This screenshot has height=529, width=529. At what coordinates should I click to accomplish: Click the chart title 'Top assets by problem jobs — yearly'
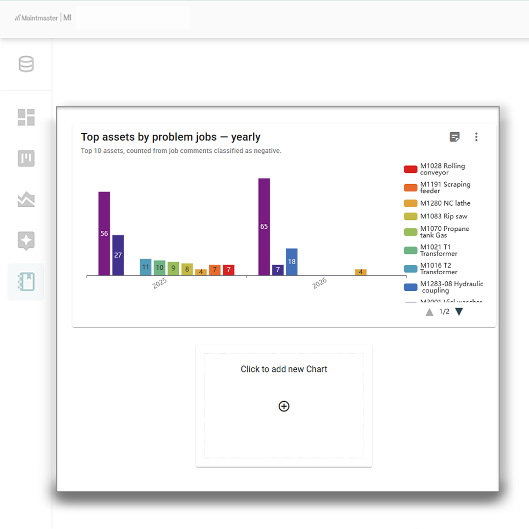pyautogui.click(x=170, y=137)
